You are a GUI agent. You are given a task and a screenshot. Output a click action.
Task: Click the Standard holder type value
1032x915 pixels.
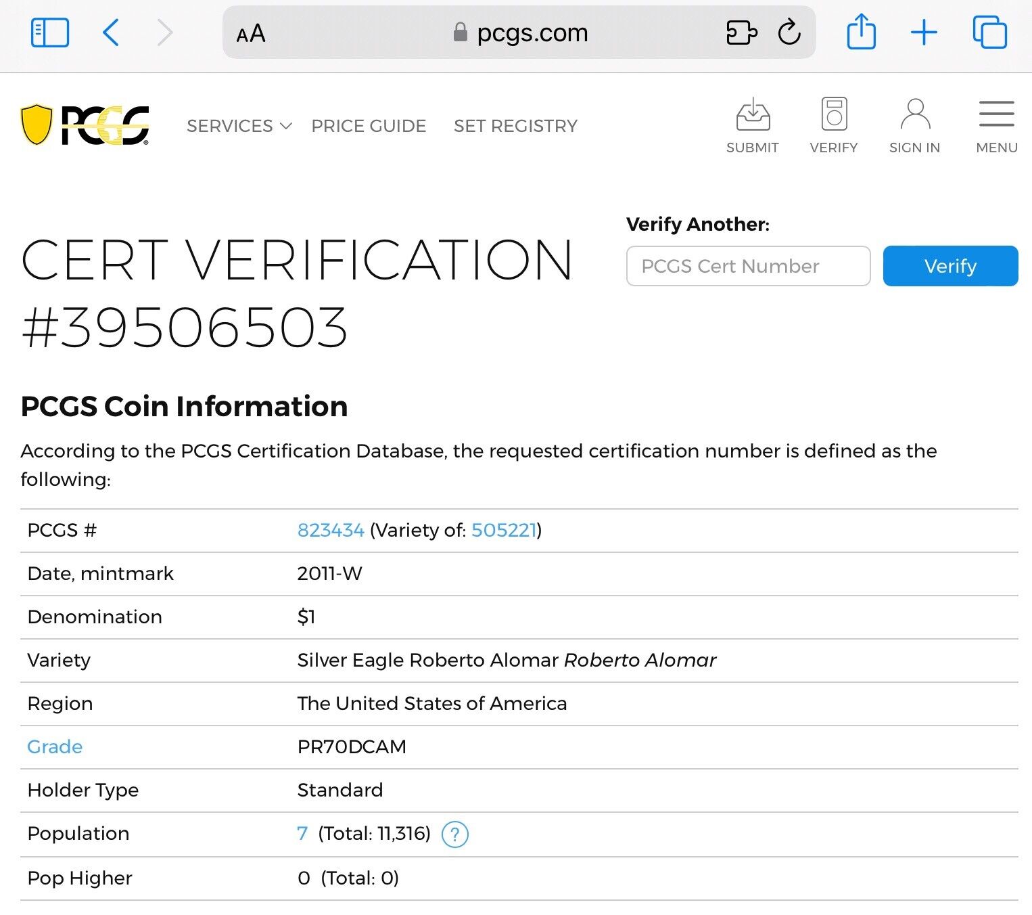pos(340,790)
